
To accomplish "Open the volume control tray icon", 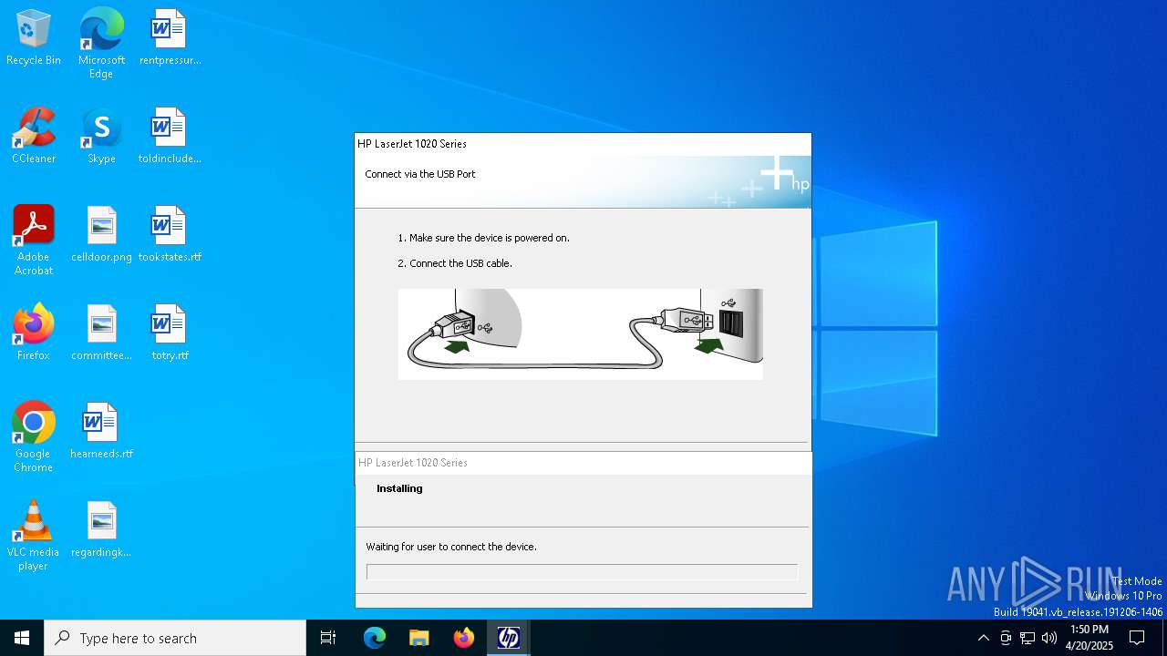I will (1049, 638).
